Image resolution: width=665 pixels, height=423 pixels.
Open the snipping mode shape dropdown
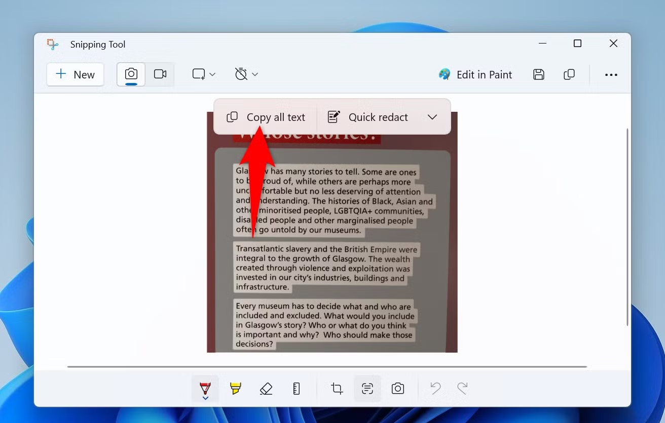[x=204, y=74]
